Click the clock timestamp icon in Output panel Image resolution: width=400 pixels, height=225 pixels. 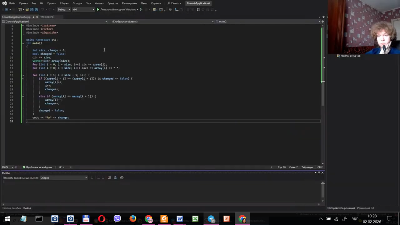122,178
